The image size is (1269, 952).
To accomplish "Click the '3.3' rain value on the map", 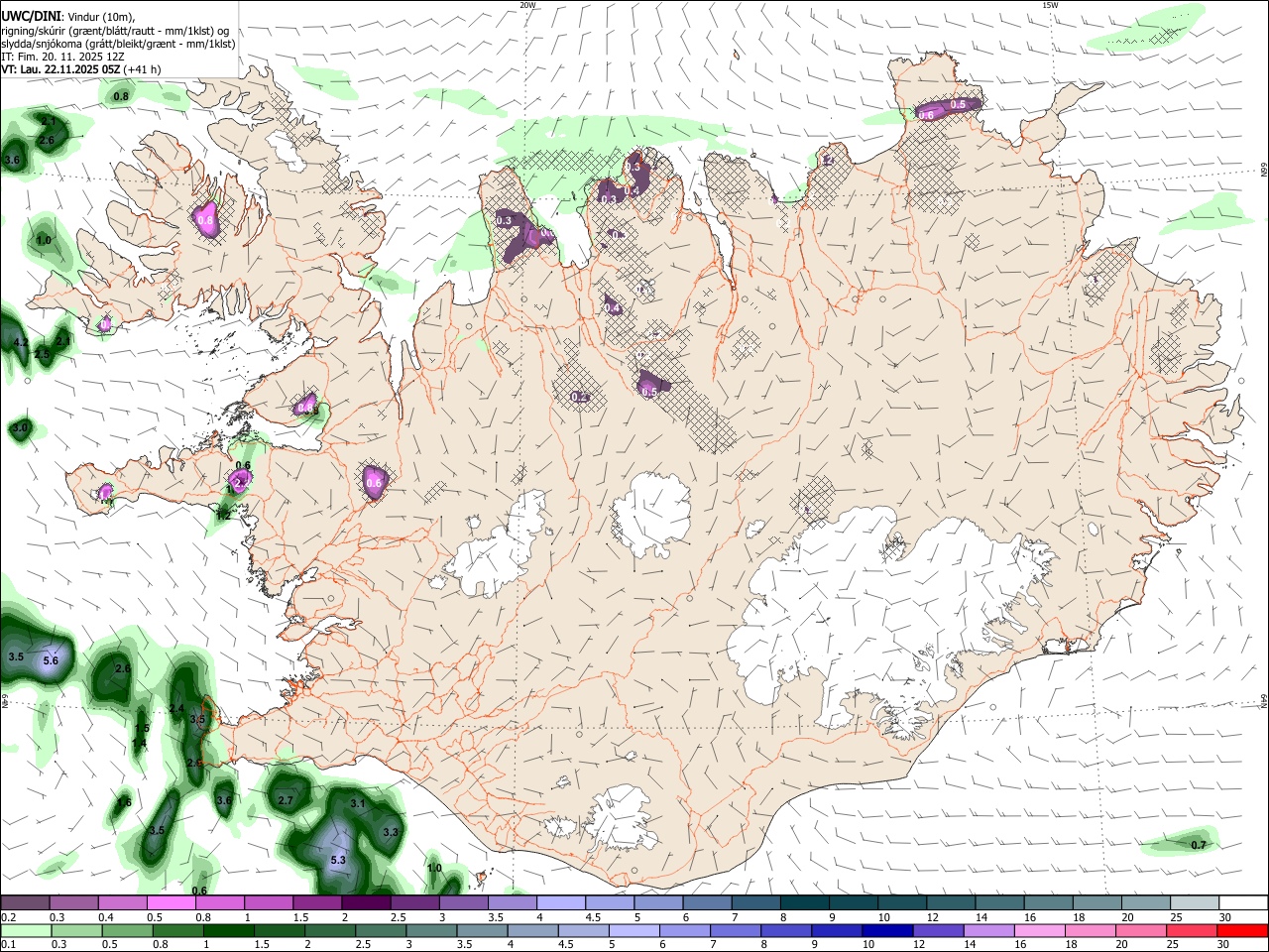I will coord(391,832).
